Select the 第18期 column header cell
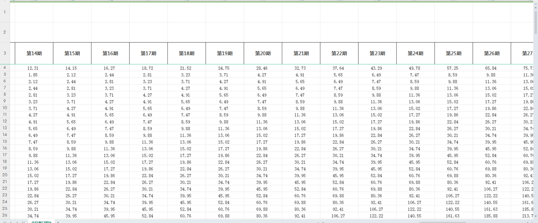The image size is (538, 223). [x=187, y=53]
